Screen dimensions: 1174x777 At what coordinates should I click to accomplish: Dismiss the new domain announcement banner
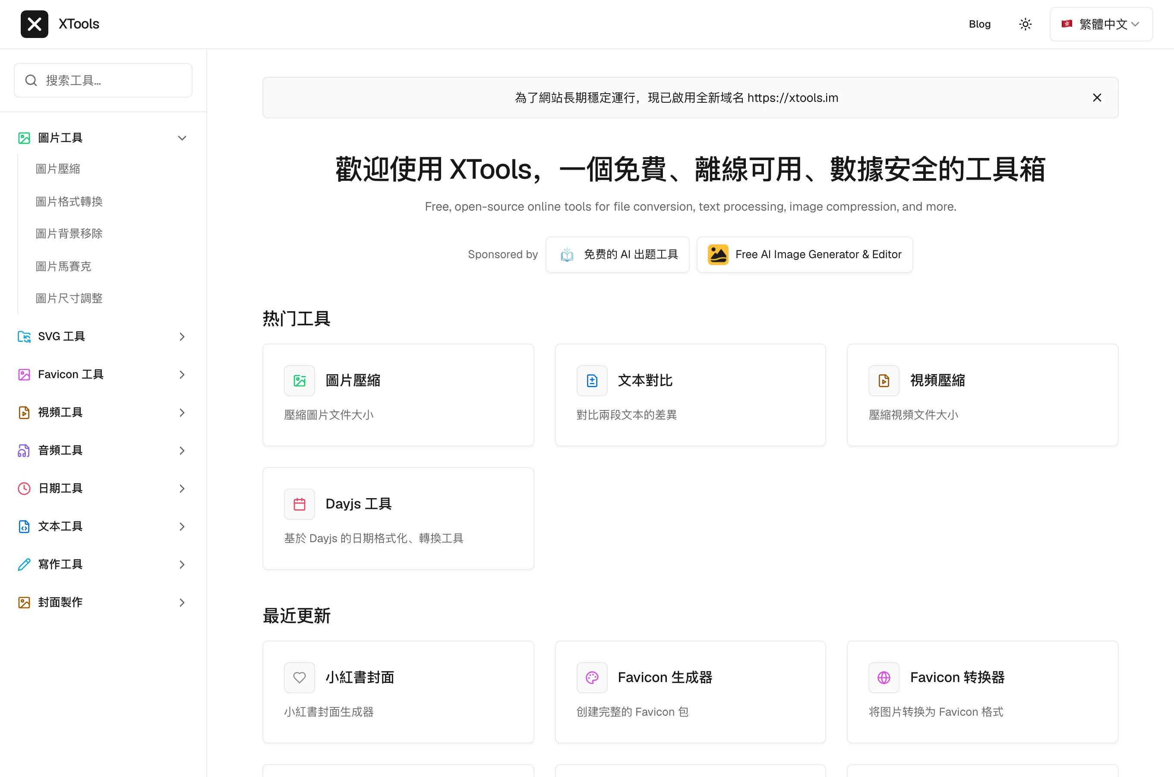coord(1097,98)
